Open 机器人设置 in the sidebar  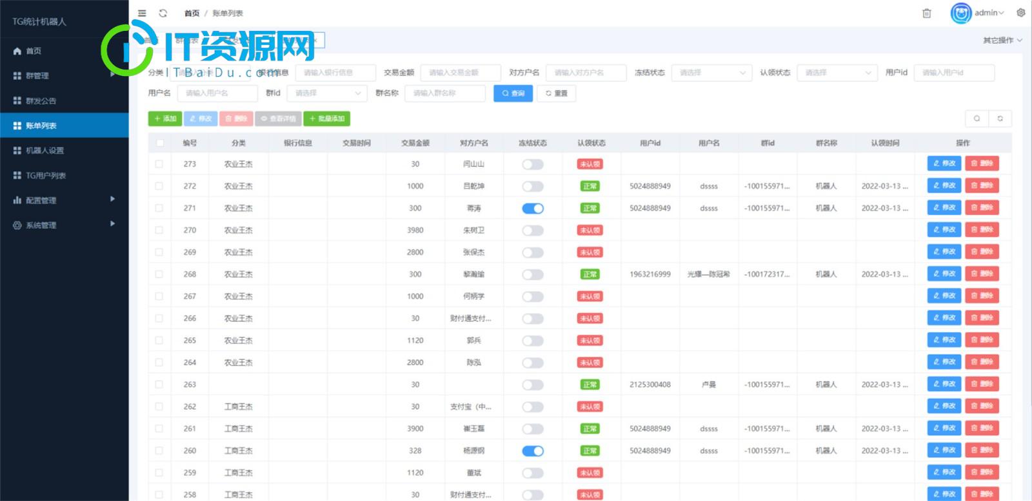(64, 151)
